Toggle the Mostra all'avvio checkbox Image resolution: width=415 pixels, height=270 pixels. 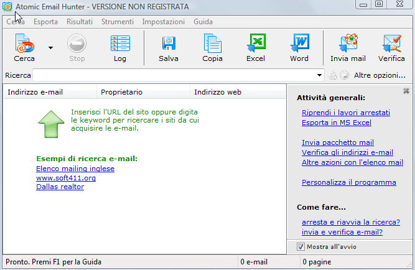301,247
